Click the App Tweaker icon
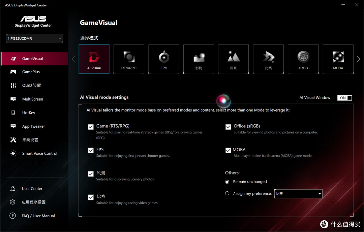The height and width of the screenshot is (232, 364). click(13, 126)
